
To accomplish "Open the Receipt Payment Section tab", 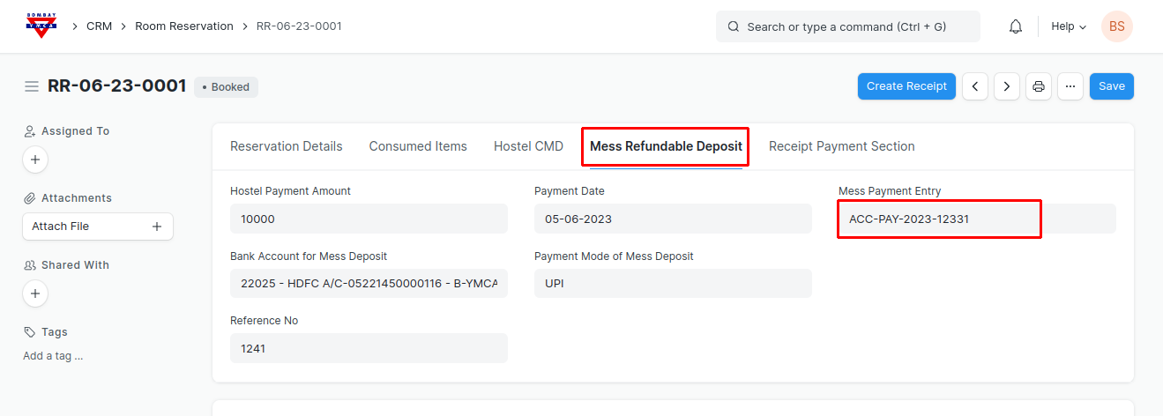I will pyautogui.click(x=841, y=146).
